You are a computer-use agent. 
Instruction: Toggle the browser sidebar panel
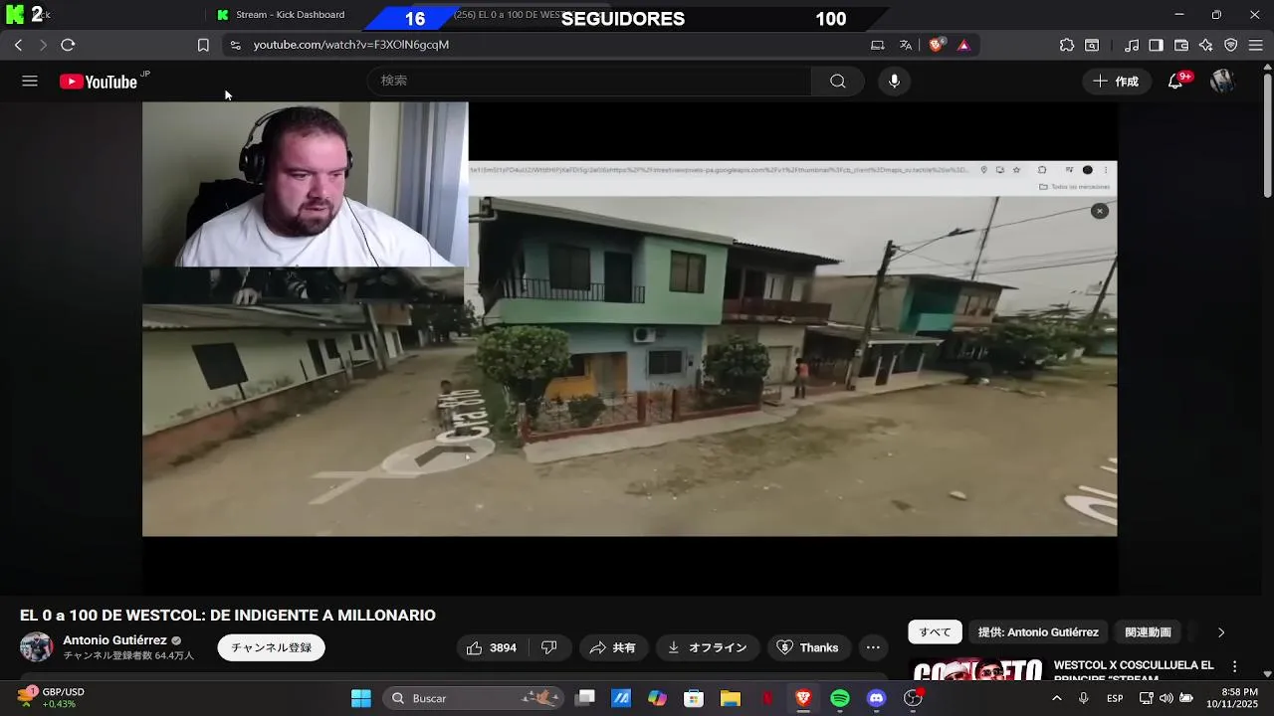1157,45
